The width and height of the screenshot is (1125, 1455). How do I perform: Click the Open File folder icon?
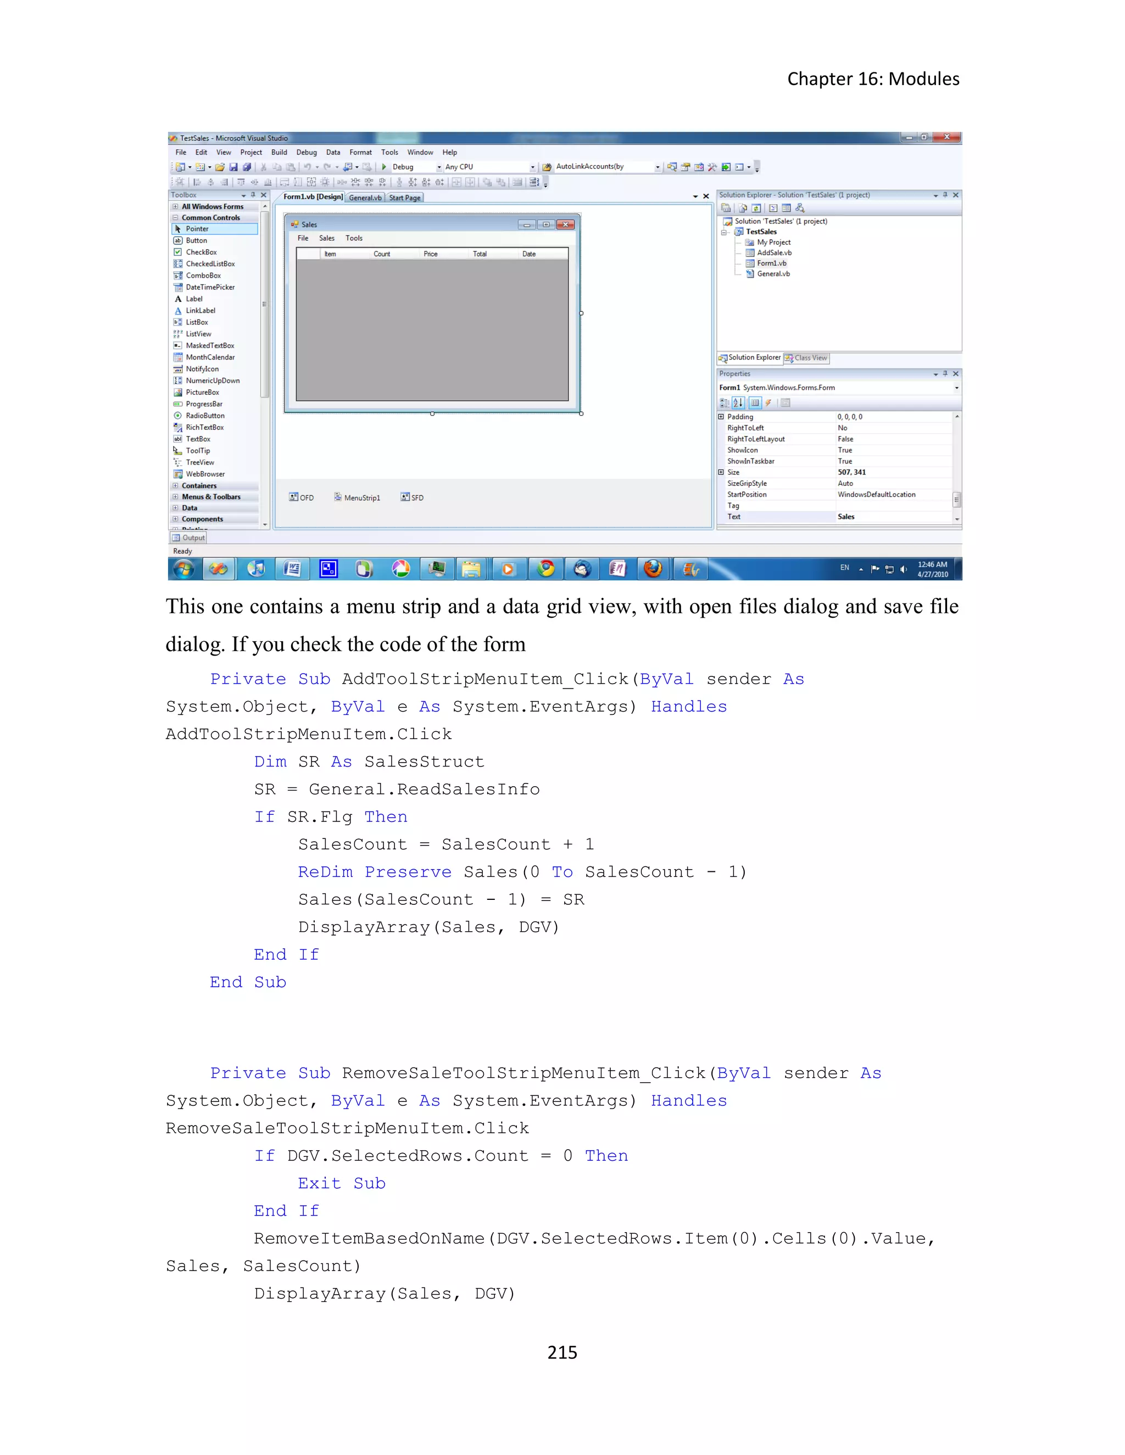click(x=220, y=167)
